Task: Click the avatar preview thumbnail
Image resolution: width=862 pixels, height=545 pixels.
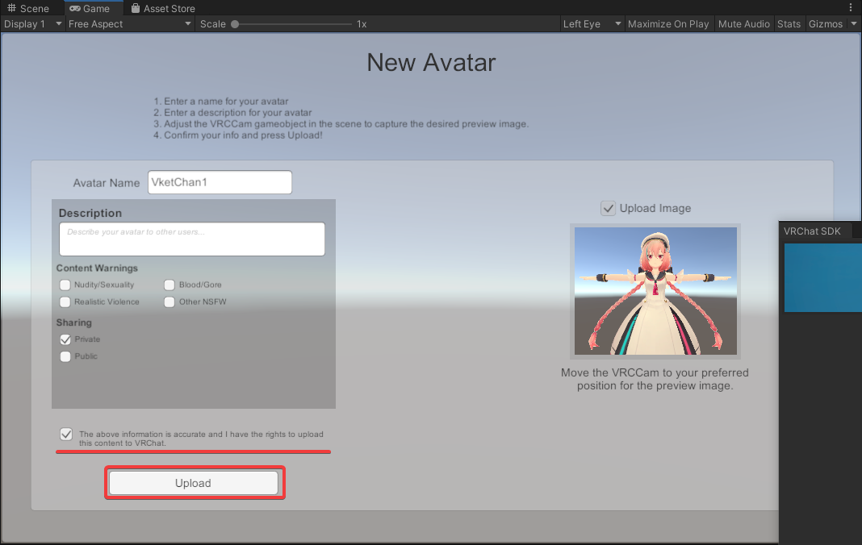Action: pos(655,292)
